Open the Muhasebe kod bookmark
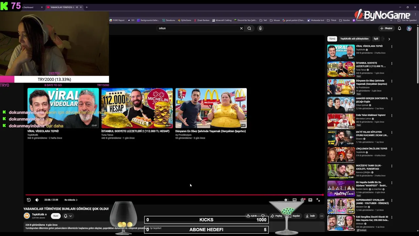 pyautogui.click(x=316, y=20)
